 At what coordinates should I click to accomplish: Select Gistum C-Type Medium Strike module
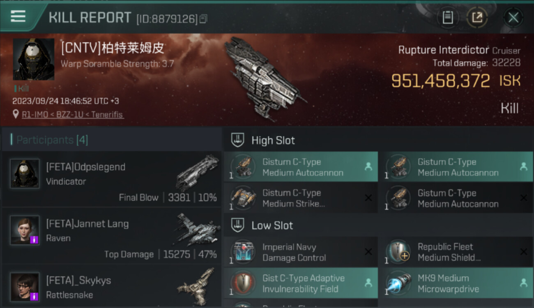point(301,198)
